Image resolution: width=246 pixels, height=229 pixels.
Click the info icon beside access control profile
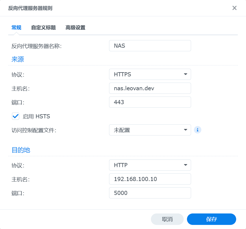(x=197, y=130)
